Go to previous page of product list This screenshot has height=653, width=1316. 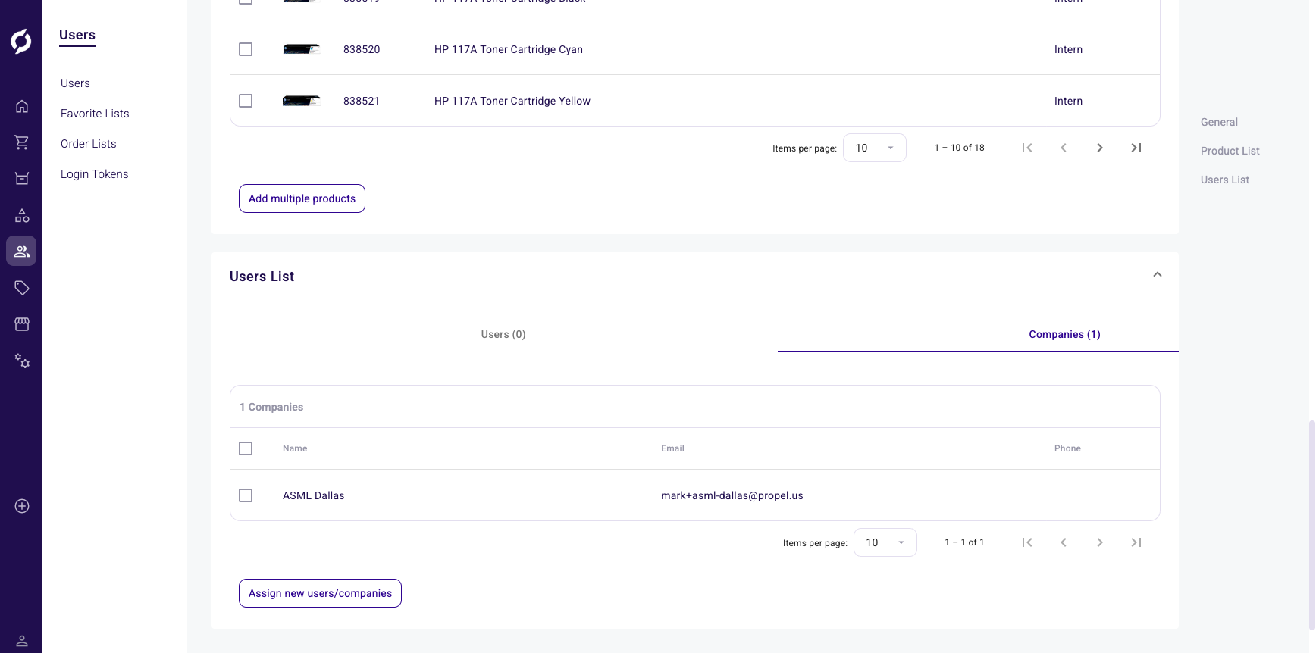click(x=1064, y=148)
